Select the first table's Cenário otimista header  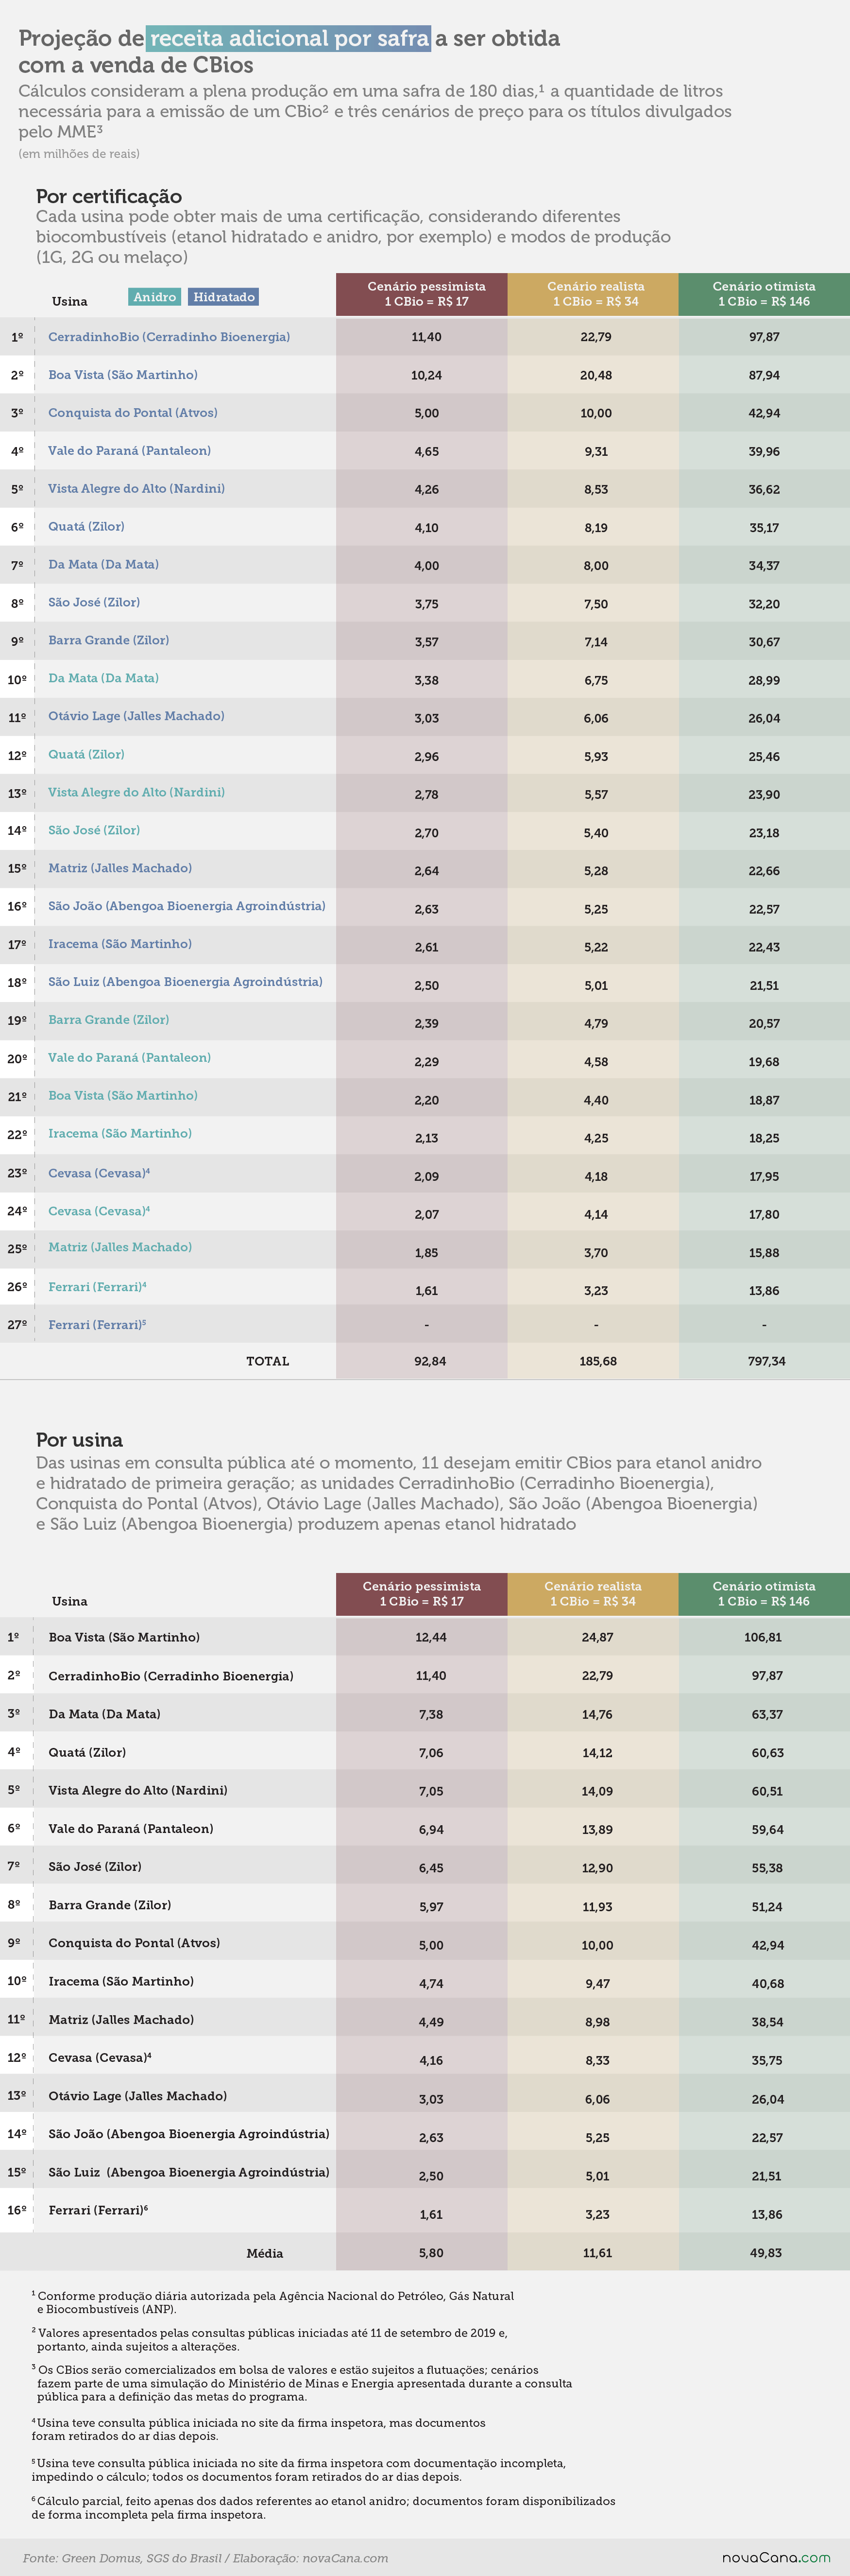(764, 294)
